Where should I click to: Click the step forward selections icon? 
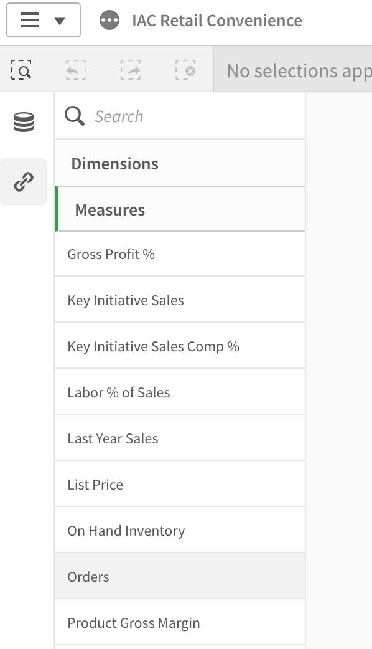131,70
